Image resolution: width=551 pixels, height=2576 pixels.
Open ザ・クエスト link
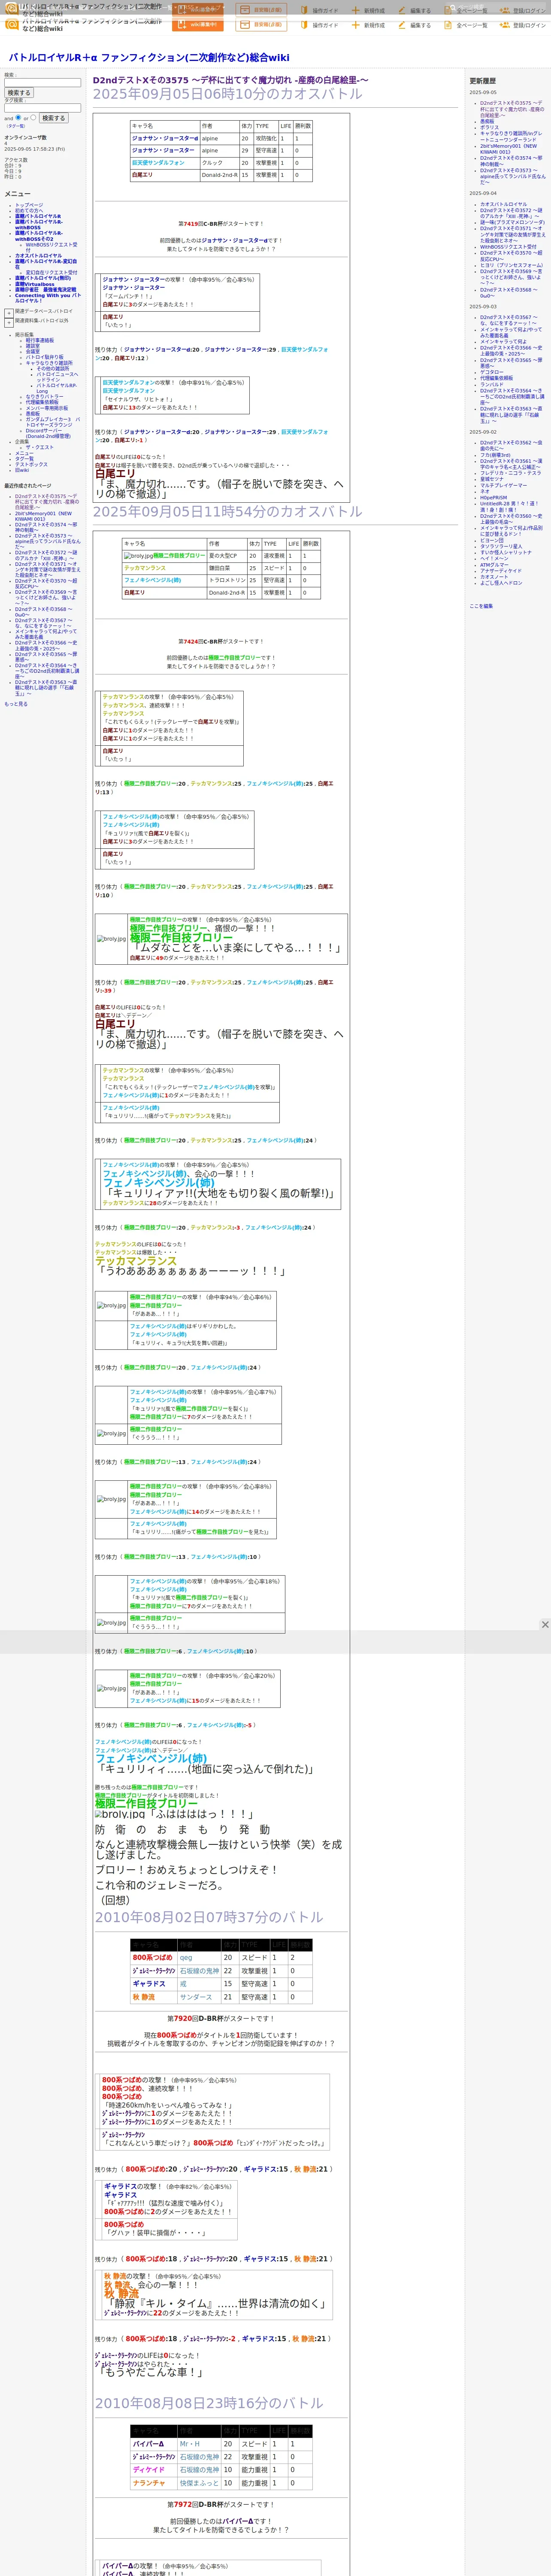click(40, 448)
